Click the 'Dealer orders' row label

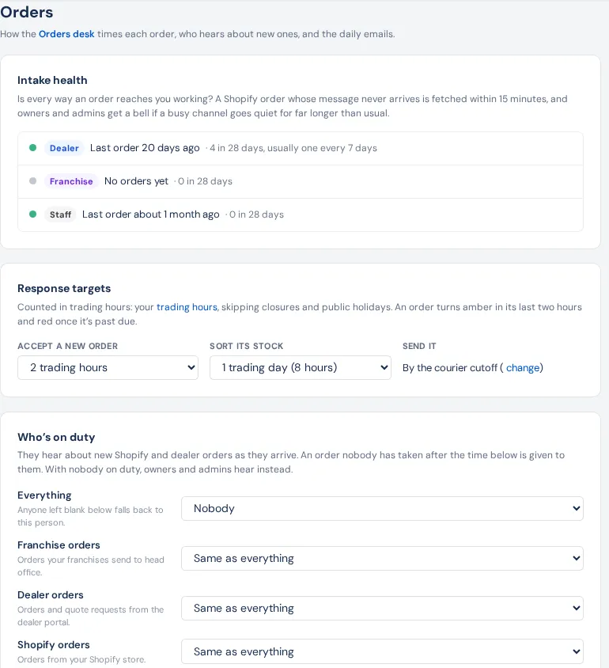(x=50, y=594)
